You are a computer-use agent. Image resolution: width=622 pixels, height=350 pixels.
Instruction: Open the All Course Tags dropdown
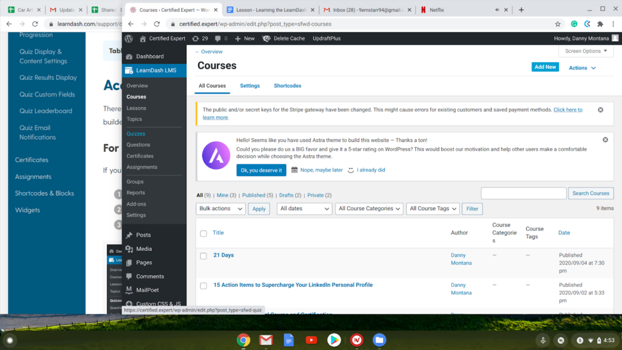432,209
